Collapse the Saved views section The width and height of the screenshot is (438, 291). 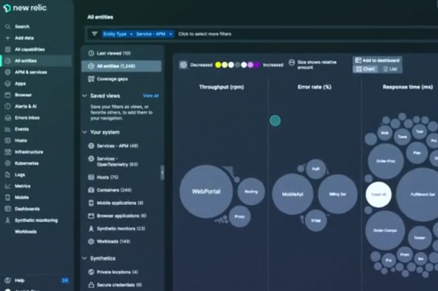(x=84, y=96)
